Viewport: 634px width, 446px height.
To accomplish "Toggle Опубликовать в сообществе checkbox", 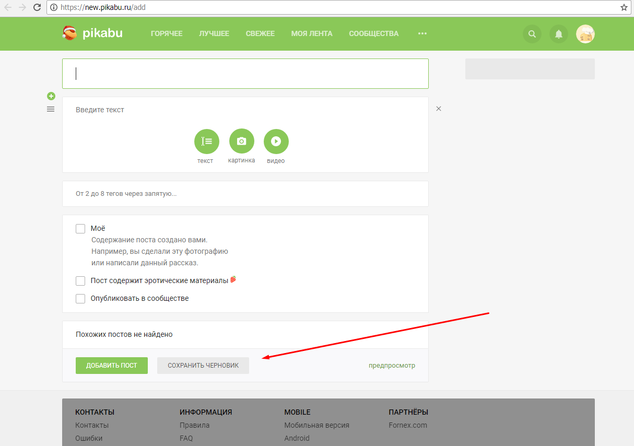I will (80, 299).
